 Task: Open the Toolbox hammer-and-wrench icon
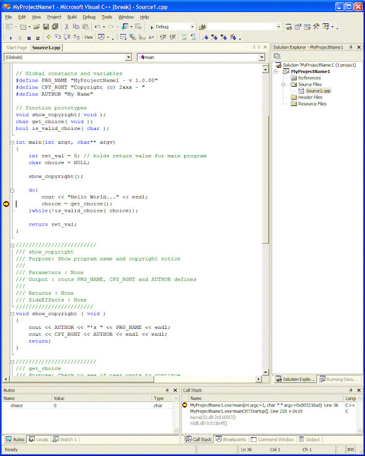point(316,27)
